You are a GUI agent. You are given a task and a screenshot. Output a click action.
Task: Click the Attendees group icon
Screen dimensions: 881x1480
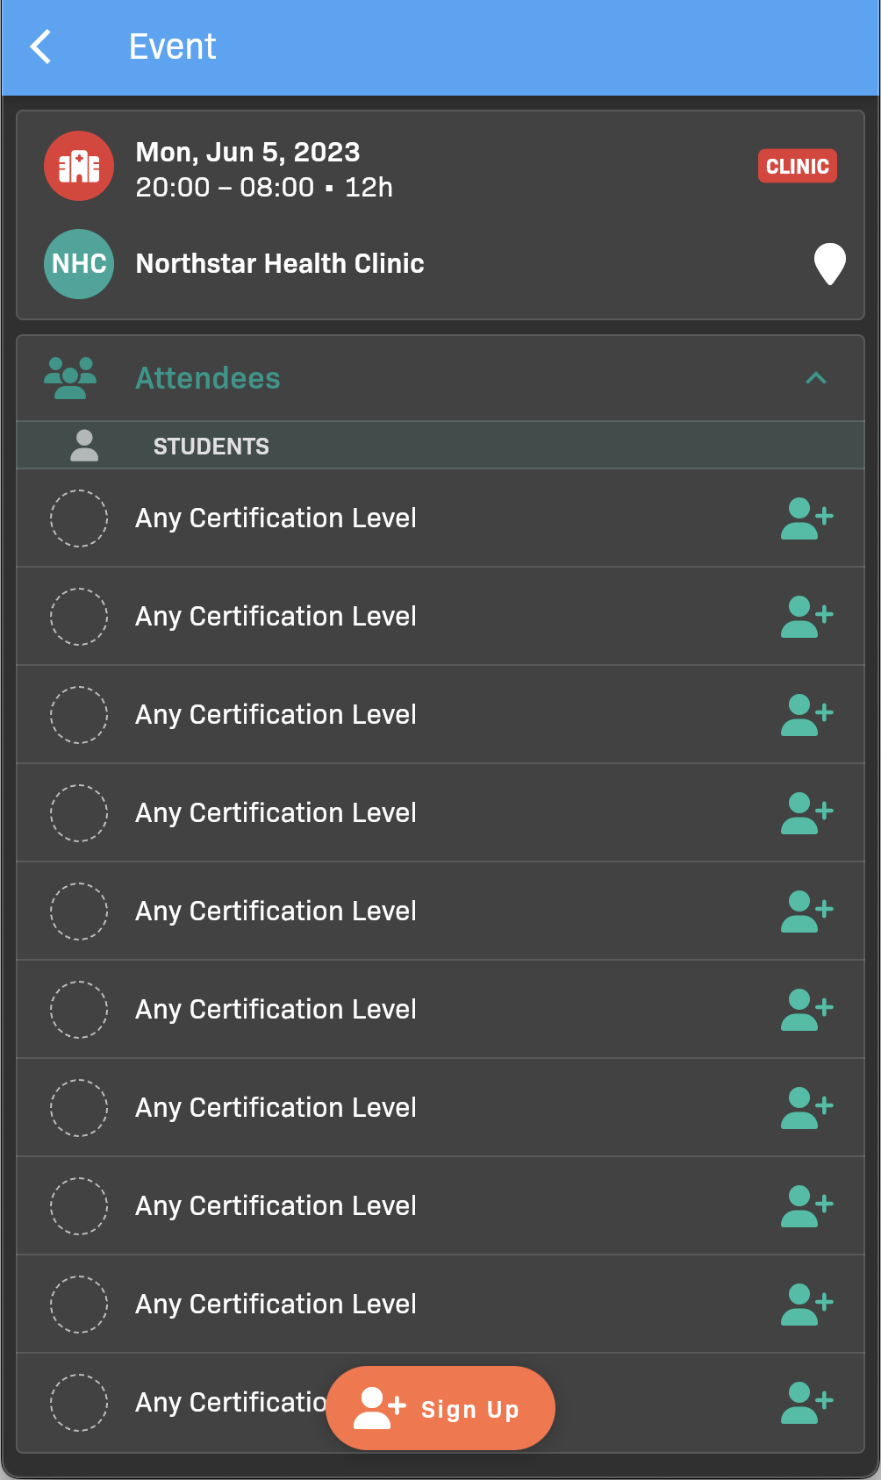click(70, 378)
